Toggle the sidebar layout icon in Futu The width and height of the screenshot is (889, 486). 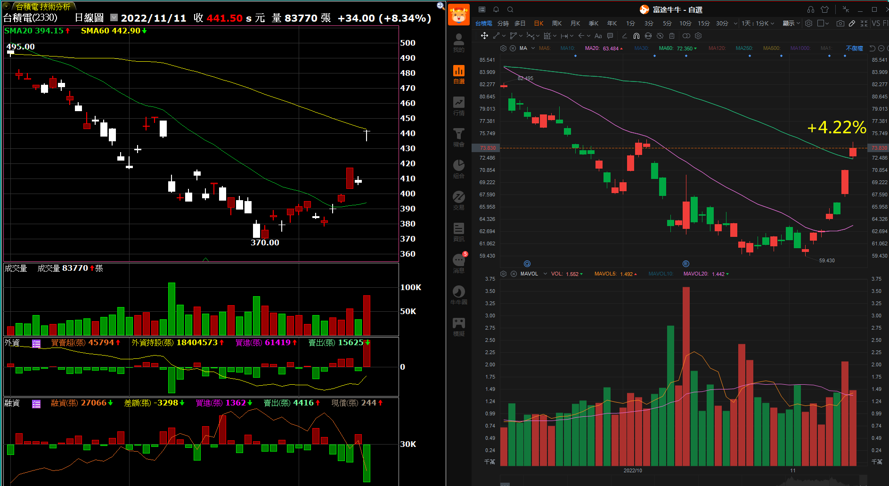[x=482, y=9]
